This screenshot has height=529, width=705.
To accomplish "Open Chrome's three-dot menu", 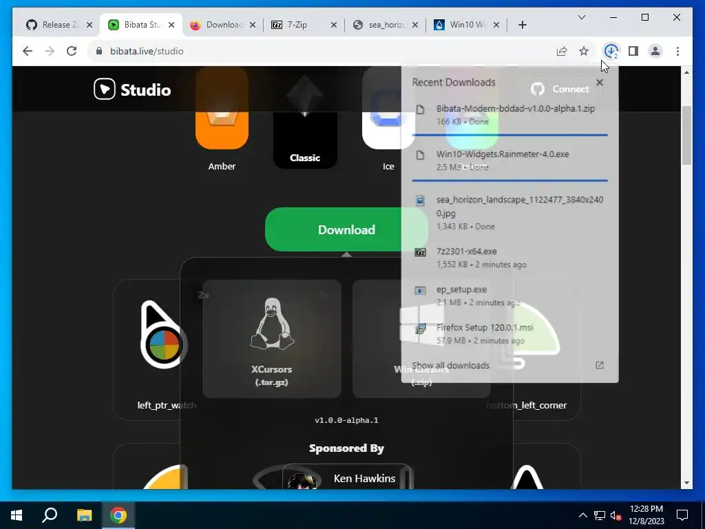I will [x=677, y=51].
